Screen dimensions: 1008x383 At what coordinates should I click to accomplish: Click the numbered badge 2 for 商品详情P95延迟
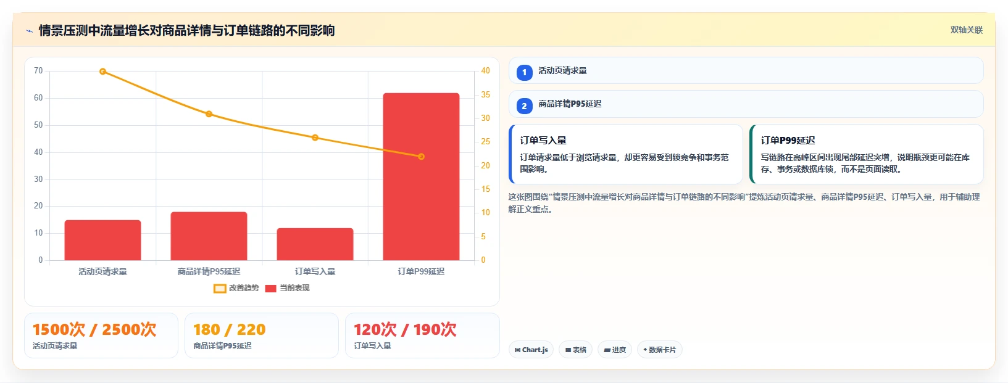(524, 106)
